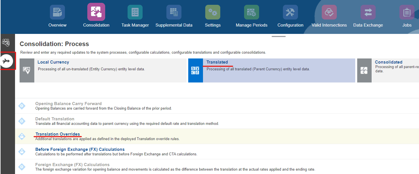Click the Data Exchange arrows icon

coord(368,12)
